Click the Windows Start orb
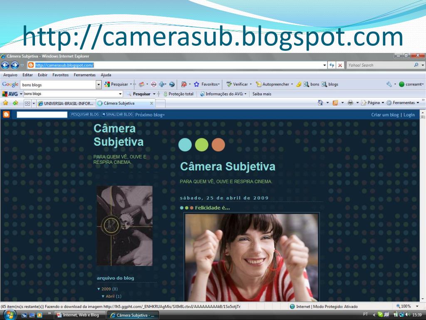Image resolution: width=426 pixels, height=320 pixels. point(9,315)
